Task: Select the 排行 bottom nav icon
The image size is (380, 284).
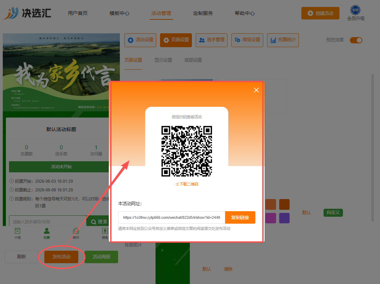Action: click(x=76, y=234)
